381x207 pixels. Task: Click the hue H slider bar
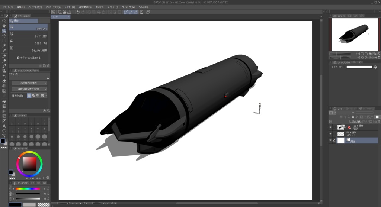(28, 188)
